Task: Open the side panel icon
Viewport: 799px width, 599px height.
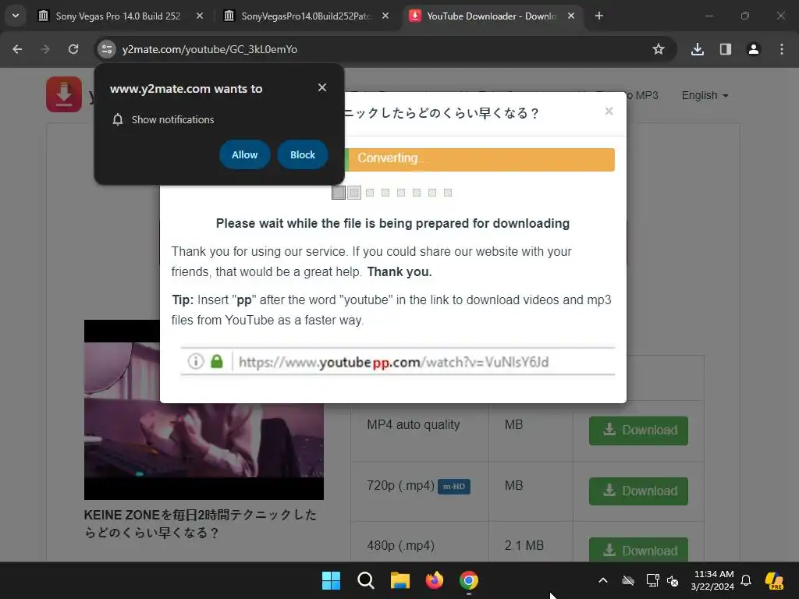Action: coord(726,49)
